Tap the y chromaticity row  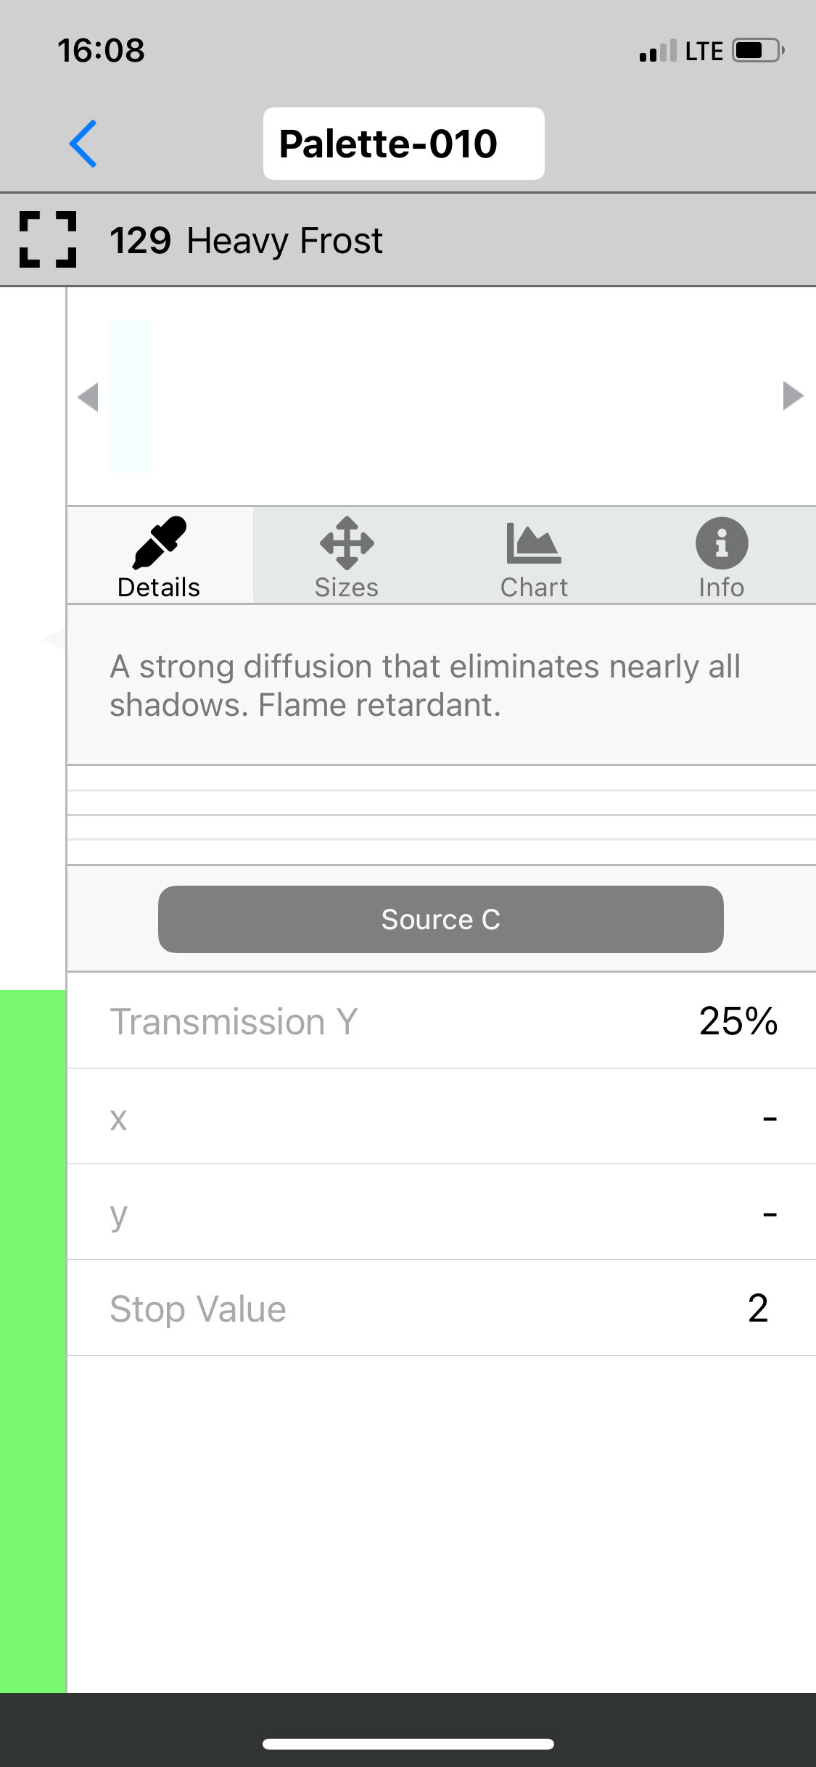pos(441,1212)
